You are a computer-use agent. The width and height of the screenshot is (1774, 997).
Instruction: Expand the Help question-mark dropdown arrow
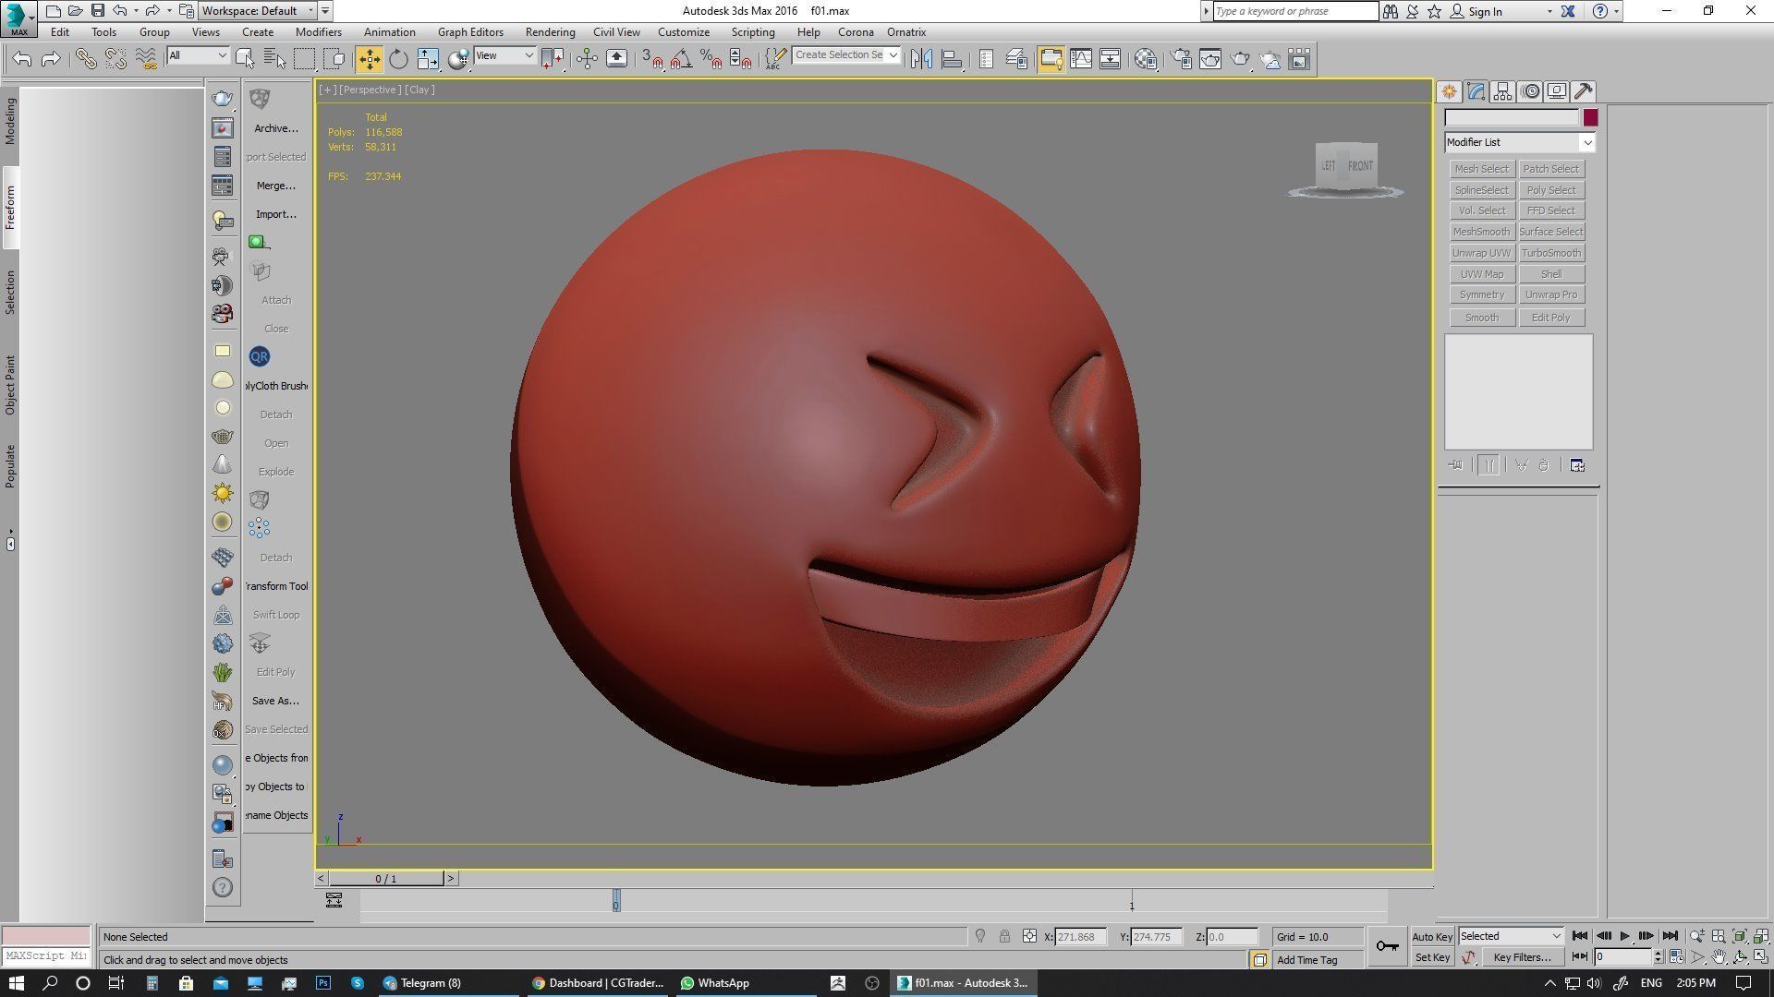pos(1616,11)
